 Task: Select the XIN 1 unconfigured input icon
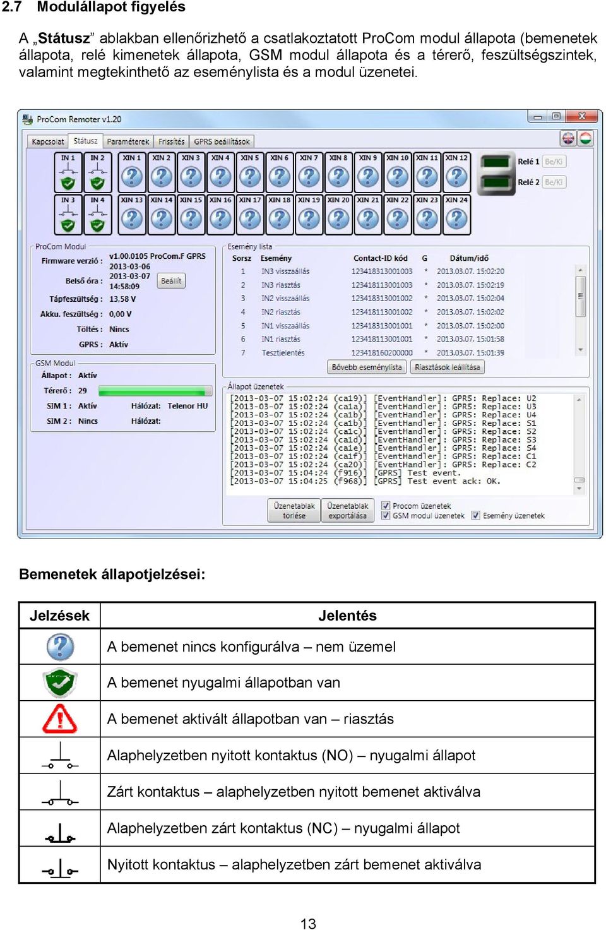(132, 172)
